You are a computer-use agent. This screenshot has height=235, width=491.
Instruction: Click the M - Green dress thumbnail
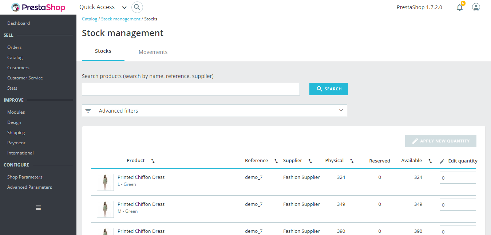[x=105, y=209]
